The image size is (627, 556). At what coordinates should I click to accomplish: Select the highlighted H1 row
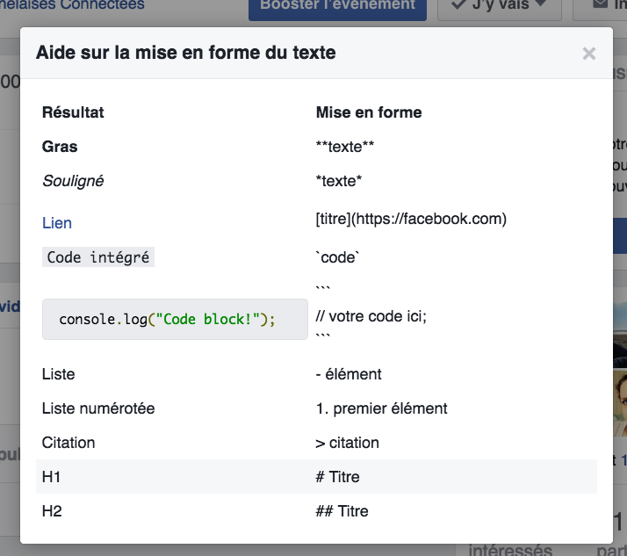coord(316,477)
